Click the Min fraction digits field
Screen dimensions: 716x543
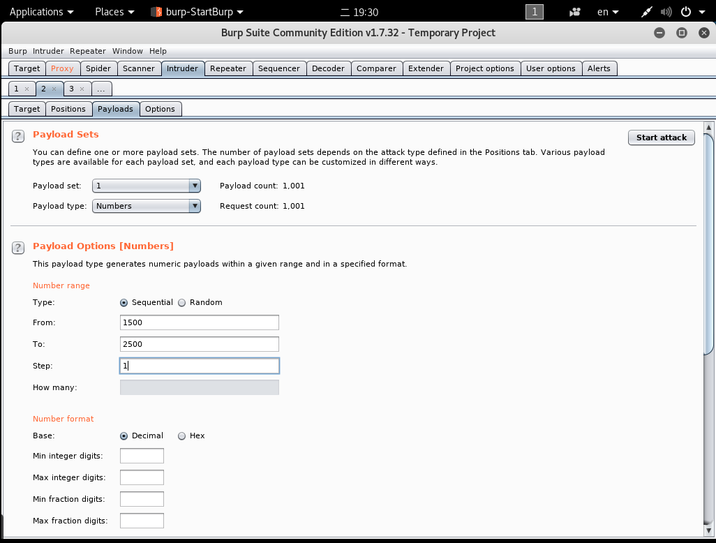click(x=142, y=499)
